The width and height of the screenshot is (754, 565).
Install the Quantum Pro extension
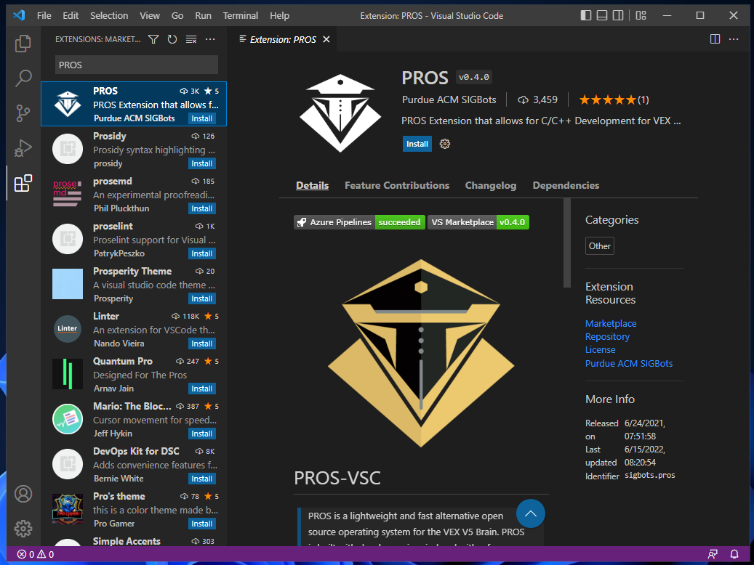[202, 389]
